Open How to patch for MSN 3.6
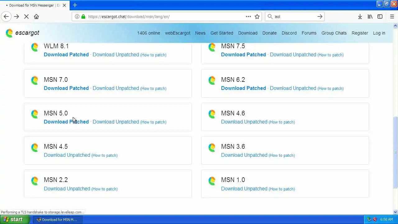This screenshot has width=398, height=224. pos(282,155)
